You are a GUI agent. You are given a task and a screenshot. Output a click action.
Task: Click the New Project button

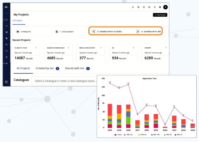coord(160,15)
